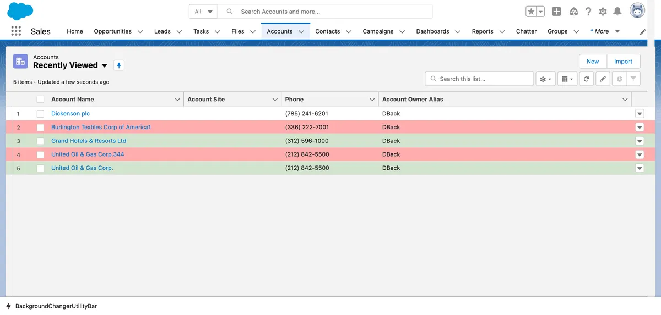The image size is (661, 315).
Task: Open row actions for Grand Hotels & Resorts
Action: [640, 141]
